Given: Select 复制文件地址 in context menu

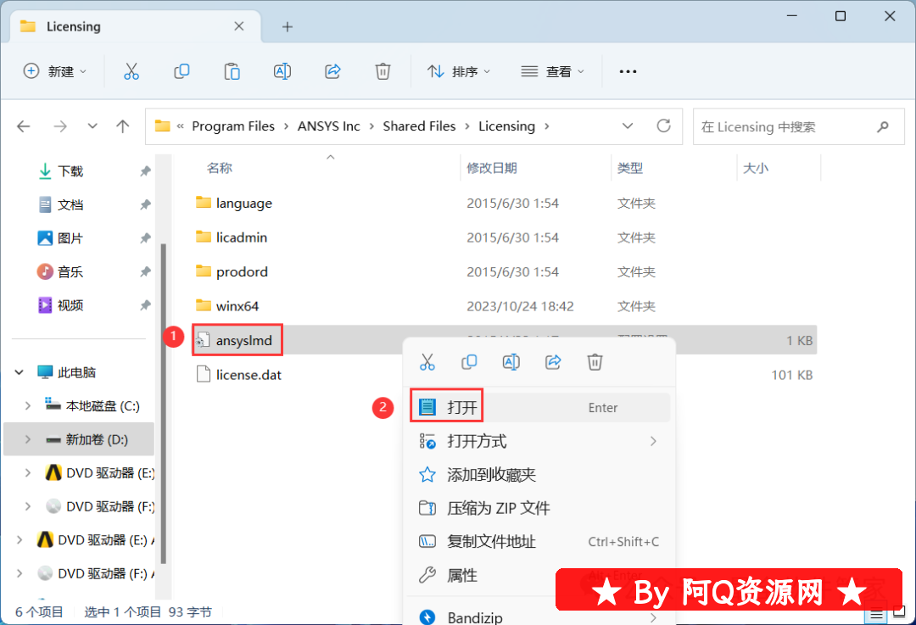Looking at the screenshot, I should (x=491, y=542).
